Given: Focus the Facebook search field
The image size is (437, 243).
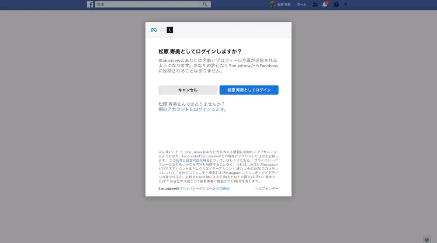Looking at the screenshot, I should [153, 4].
